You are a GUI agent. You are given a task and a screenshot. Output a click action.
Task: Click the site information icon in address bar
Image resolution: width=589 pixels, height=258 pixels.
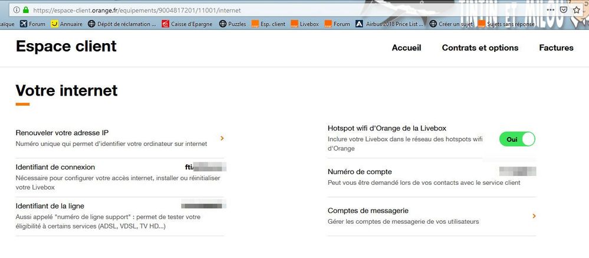tap(17, 10)
